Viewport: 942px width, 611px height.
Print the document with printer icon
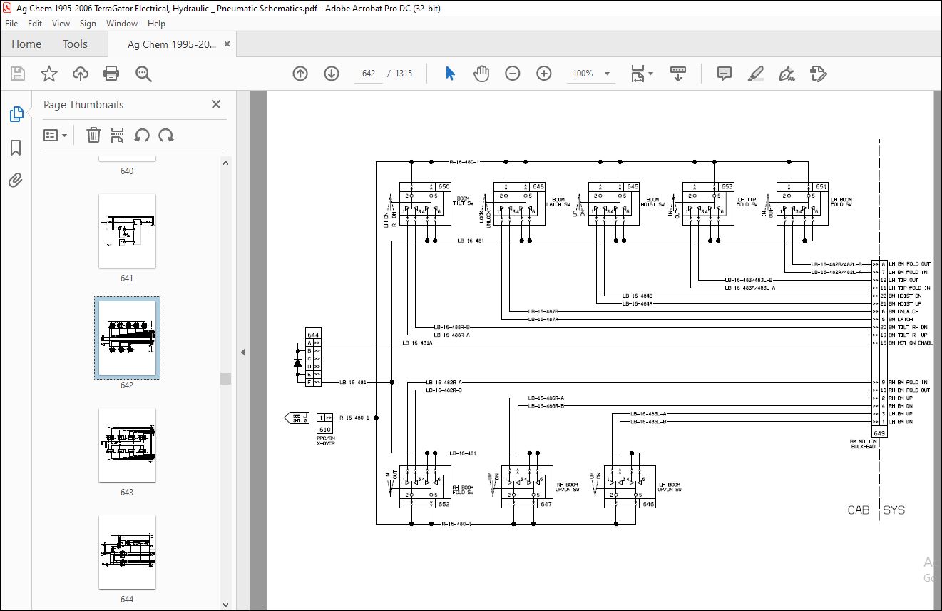pyautogui.click(x=111, y=74)
